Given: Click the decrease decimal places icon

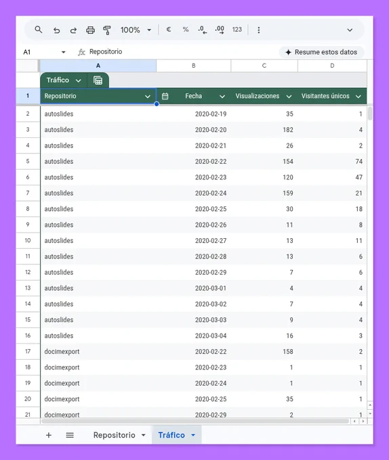Looking at the screenshot, I should point(203,30).
